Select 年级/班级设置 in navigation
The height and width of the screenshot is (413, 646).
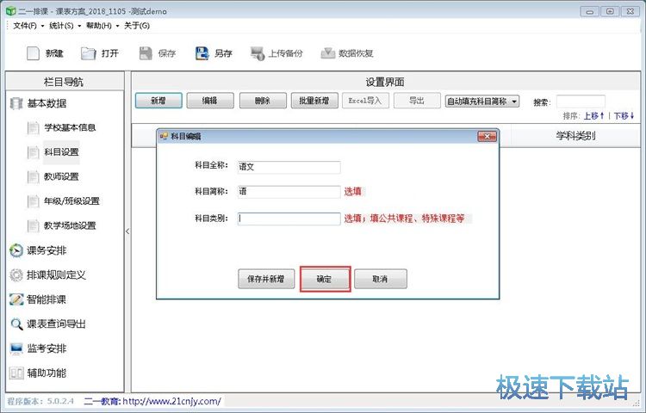click(x=72, y=201)
